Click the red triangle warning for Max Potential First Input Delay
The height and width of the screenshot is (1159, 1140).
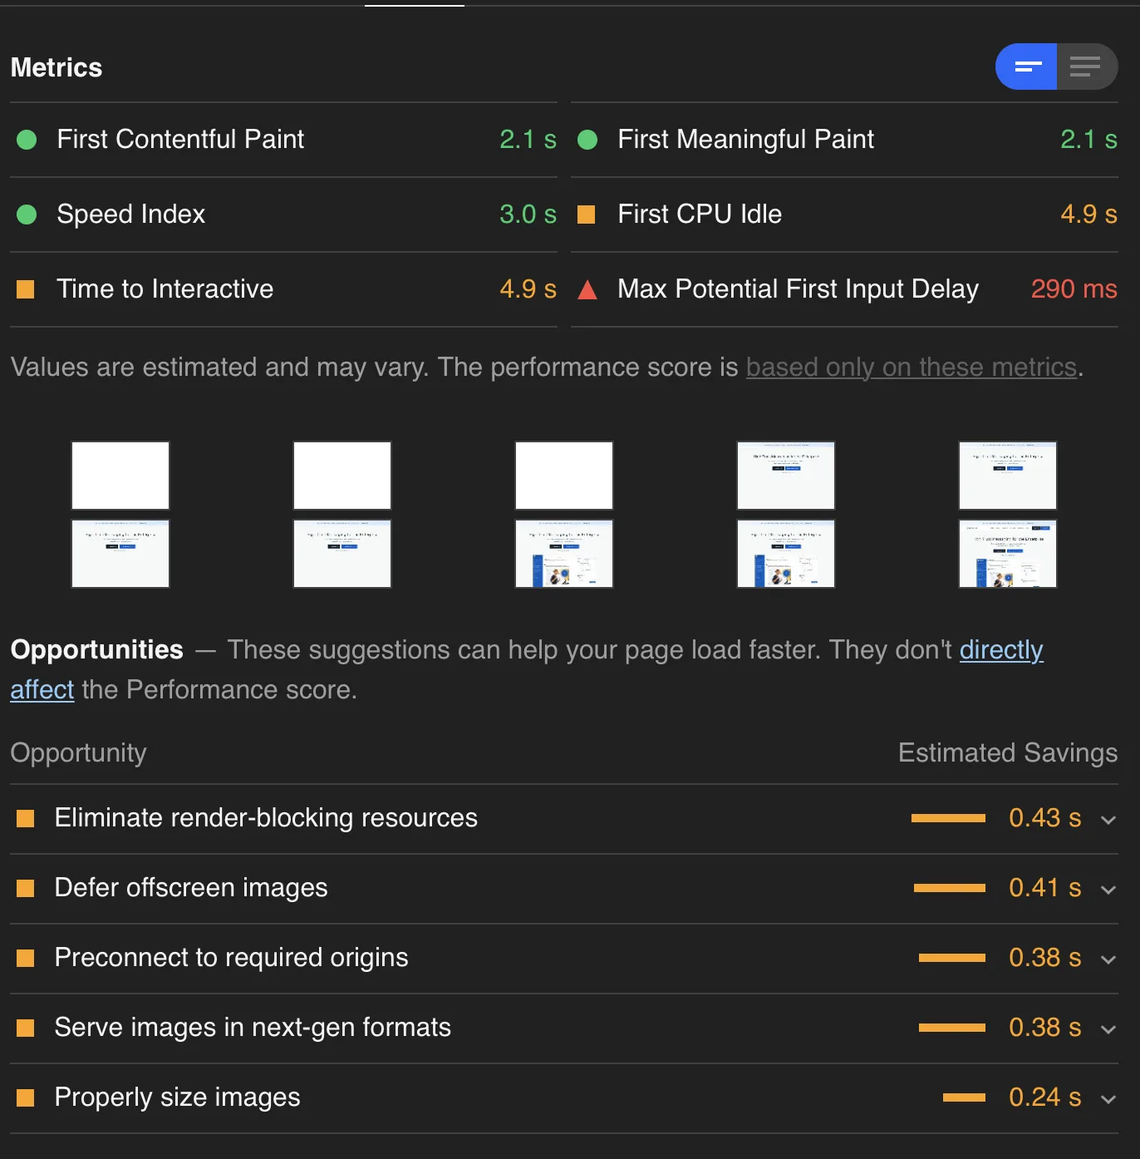[x=587, y=289]
